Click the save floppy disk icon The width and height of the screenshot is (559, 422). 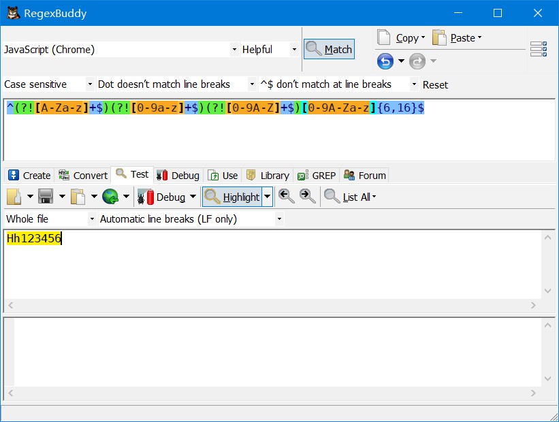click(46, 197)
